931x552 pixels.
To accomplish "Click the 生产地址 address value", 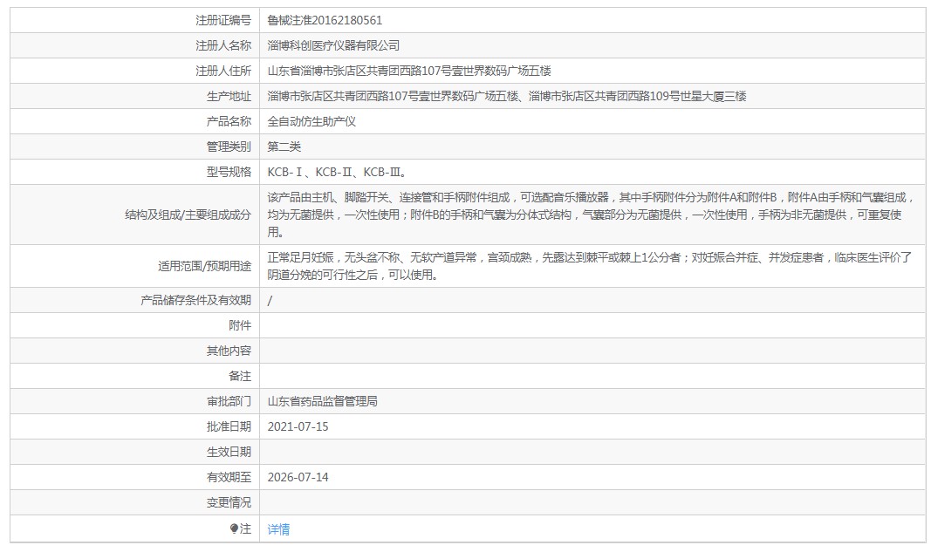I will 506,96.
